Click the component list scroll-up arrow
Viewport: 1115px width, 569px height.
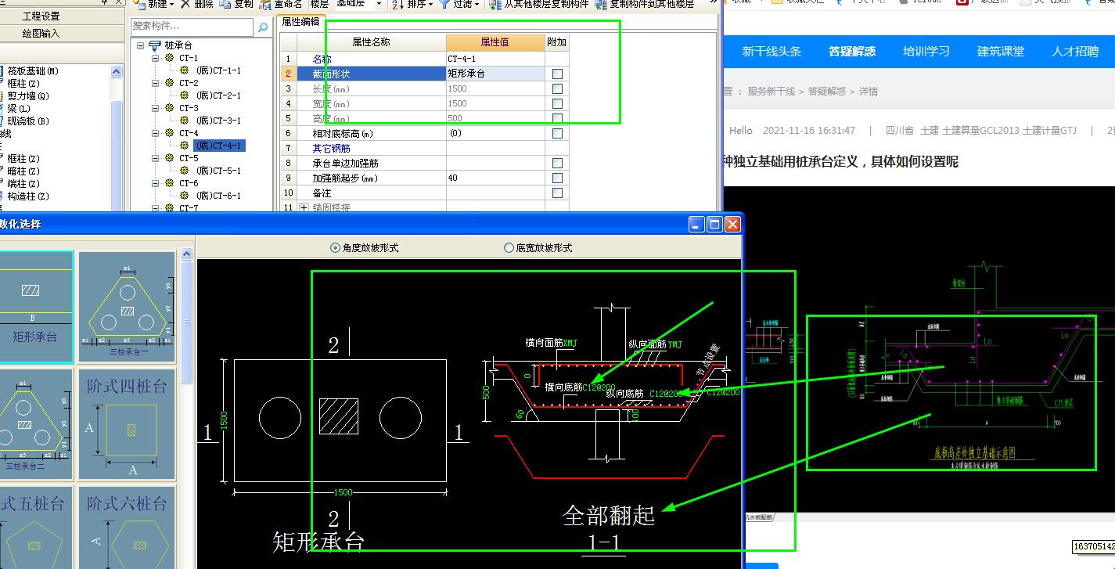(117, 71)
